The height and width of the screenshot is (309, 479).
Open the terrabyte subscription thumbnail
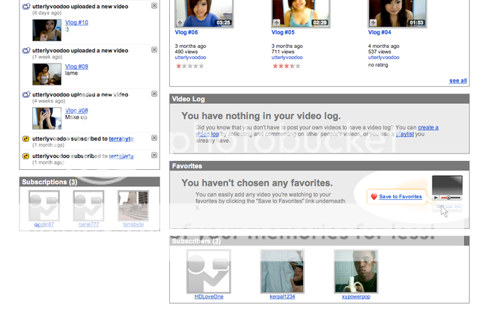[x=133, y=205]
